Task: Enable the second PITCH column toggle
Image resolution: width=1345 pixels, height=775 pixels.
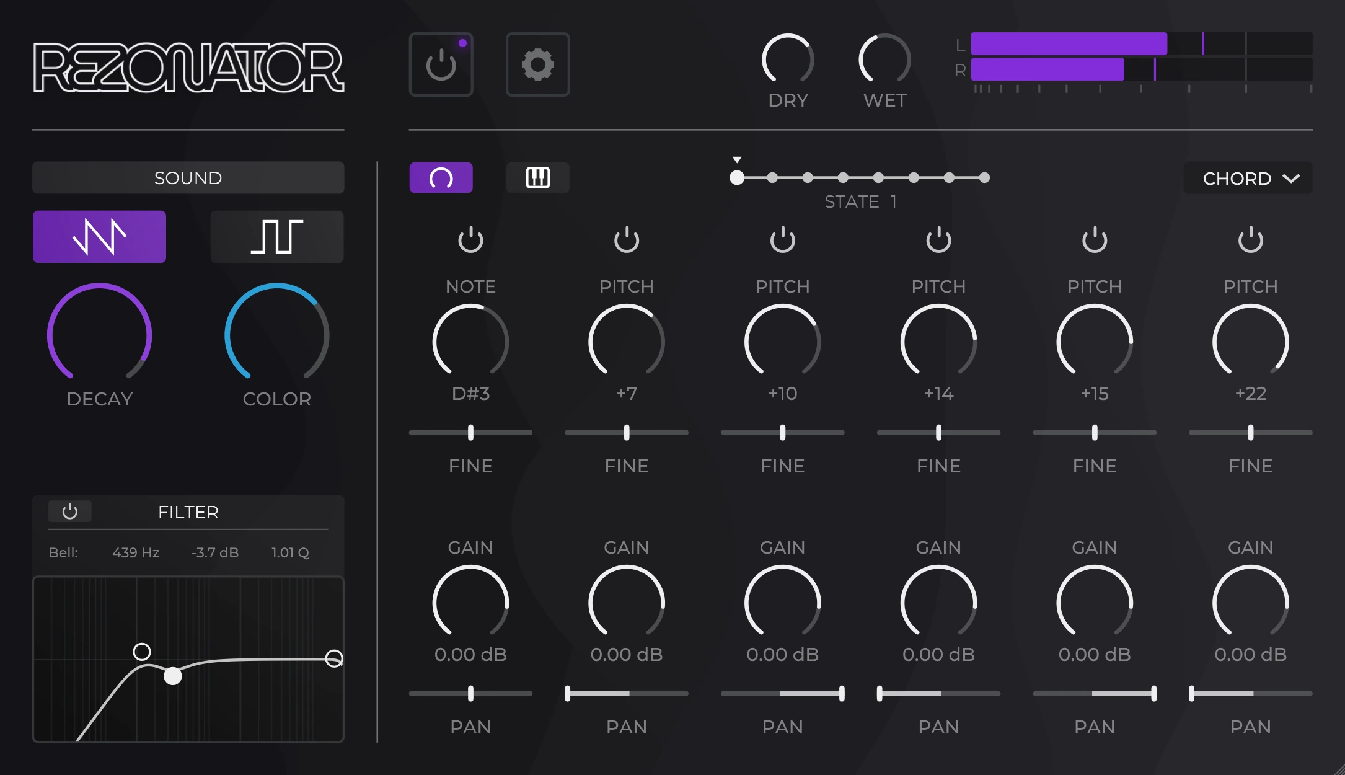Action: (782, 238)
